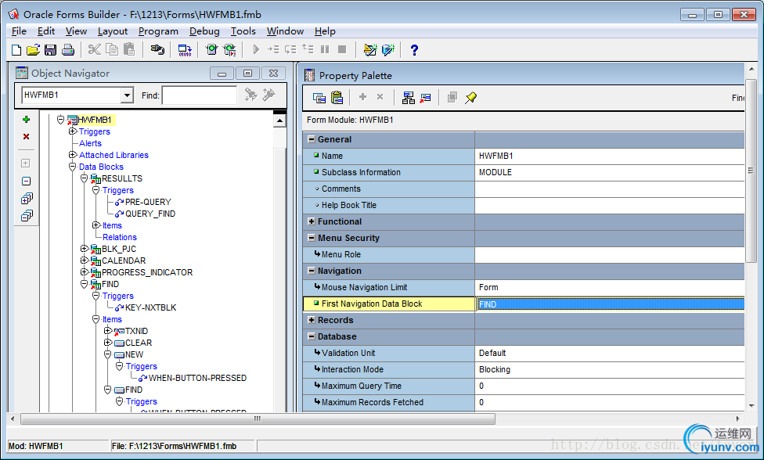Compile the module using the 01010 icon
Viewport: 764px width, 460px height.
tap(185, 49)
